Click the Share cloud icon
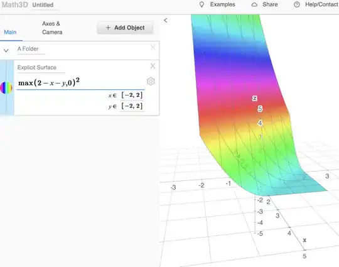339x267 pixels. (254, 4)
